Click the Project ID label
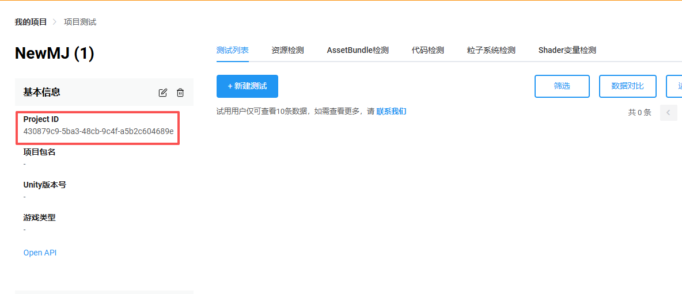The height and width of the screenshot is (294, 682). point(41,120)
